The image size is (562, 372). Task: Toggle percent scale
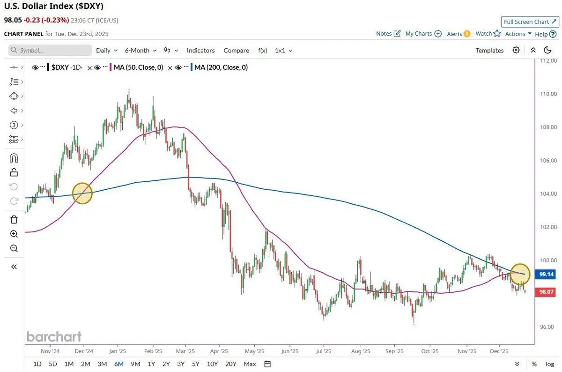[534, 364]
